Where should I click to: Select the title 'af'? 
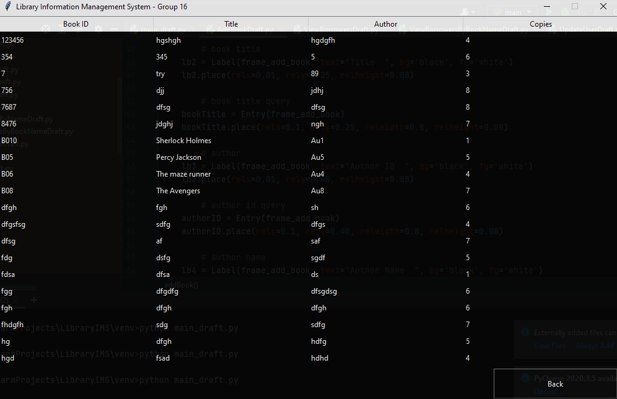point(159,241)
